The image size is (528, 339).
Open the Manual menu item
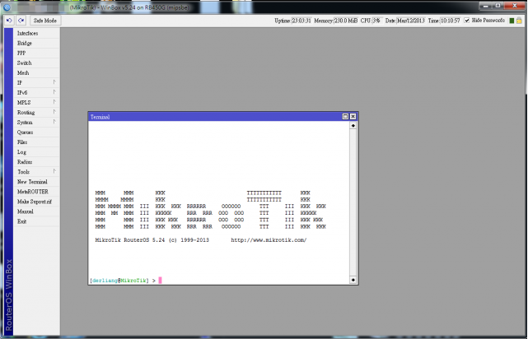[x=36, y=211]
